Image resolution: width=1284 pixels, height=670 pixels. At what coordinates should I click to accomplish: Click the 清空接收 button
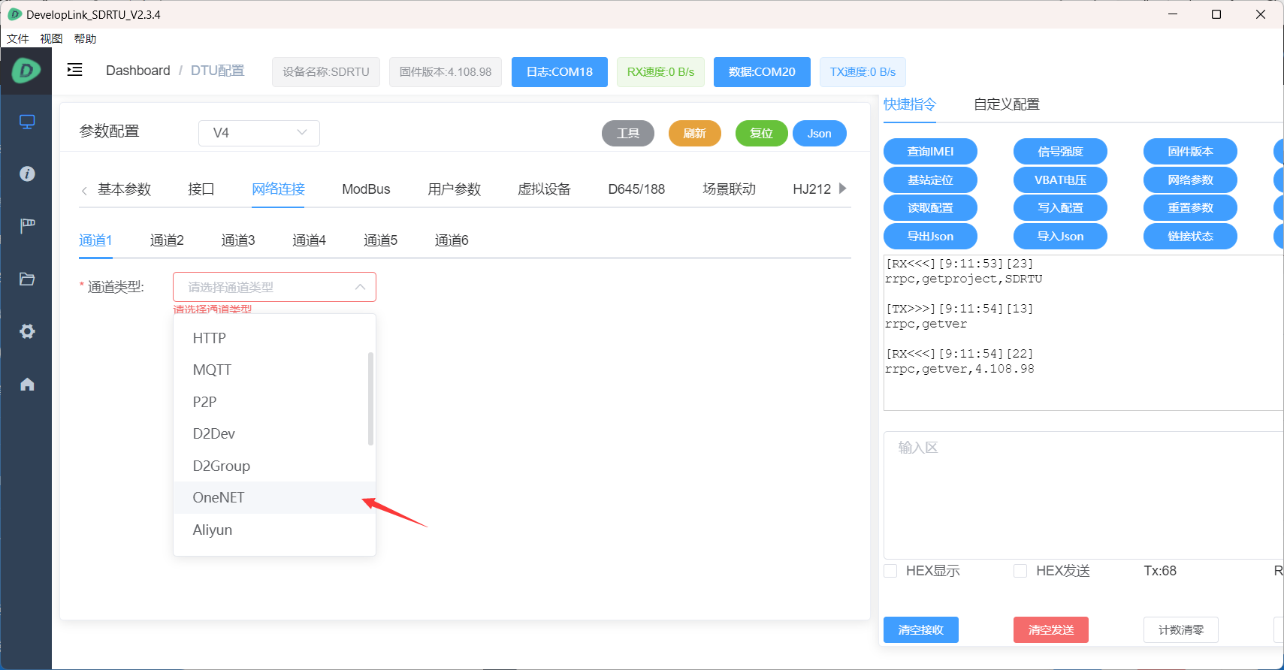pyautogui.click(x=921, y=630)
